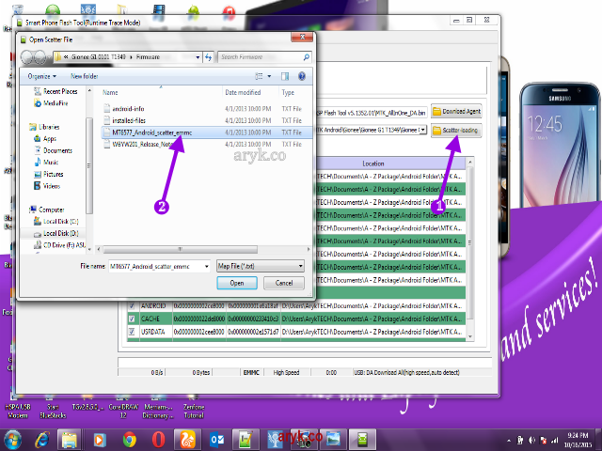Viewport: 602px width, 451px height.
Task: Switch to the Smart Phone Flash Tool taskbar icon
Action: point(362,440)
